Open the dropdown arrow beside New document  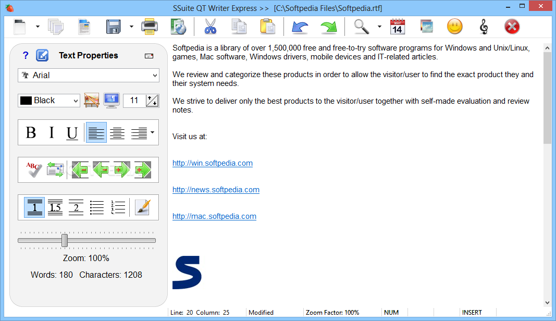coord(38,27)
